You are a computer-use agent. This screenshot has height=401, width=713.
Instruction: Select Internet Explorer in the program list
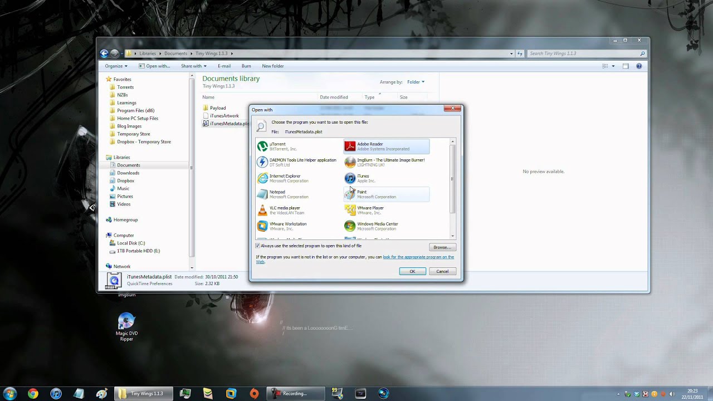[298, 178]
